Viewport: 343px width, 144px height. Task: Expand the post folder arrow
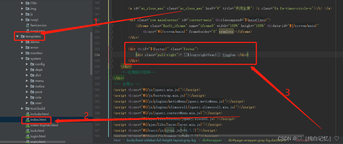[27, 92]
